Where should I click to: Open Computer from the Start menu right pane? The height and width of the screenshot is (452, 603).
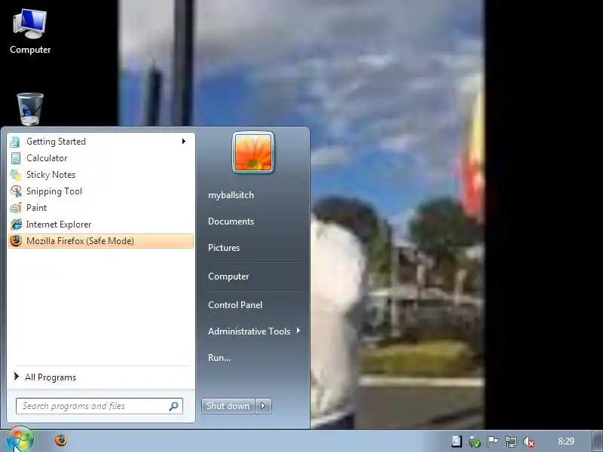pos(228,276)
